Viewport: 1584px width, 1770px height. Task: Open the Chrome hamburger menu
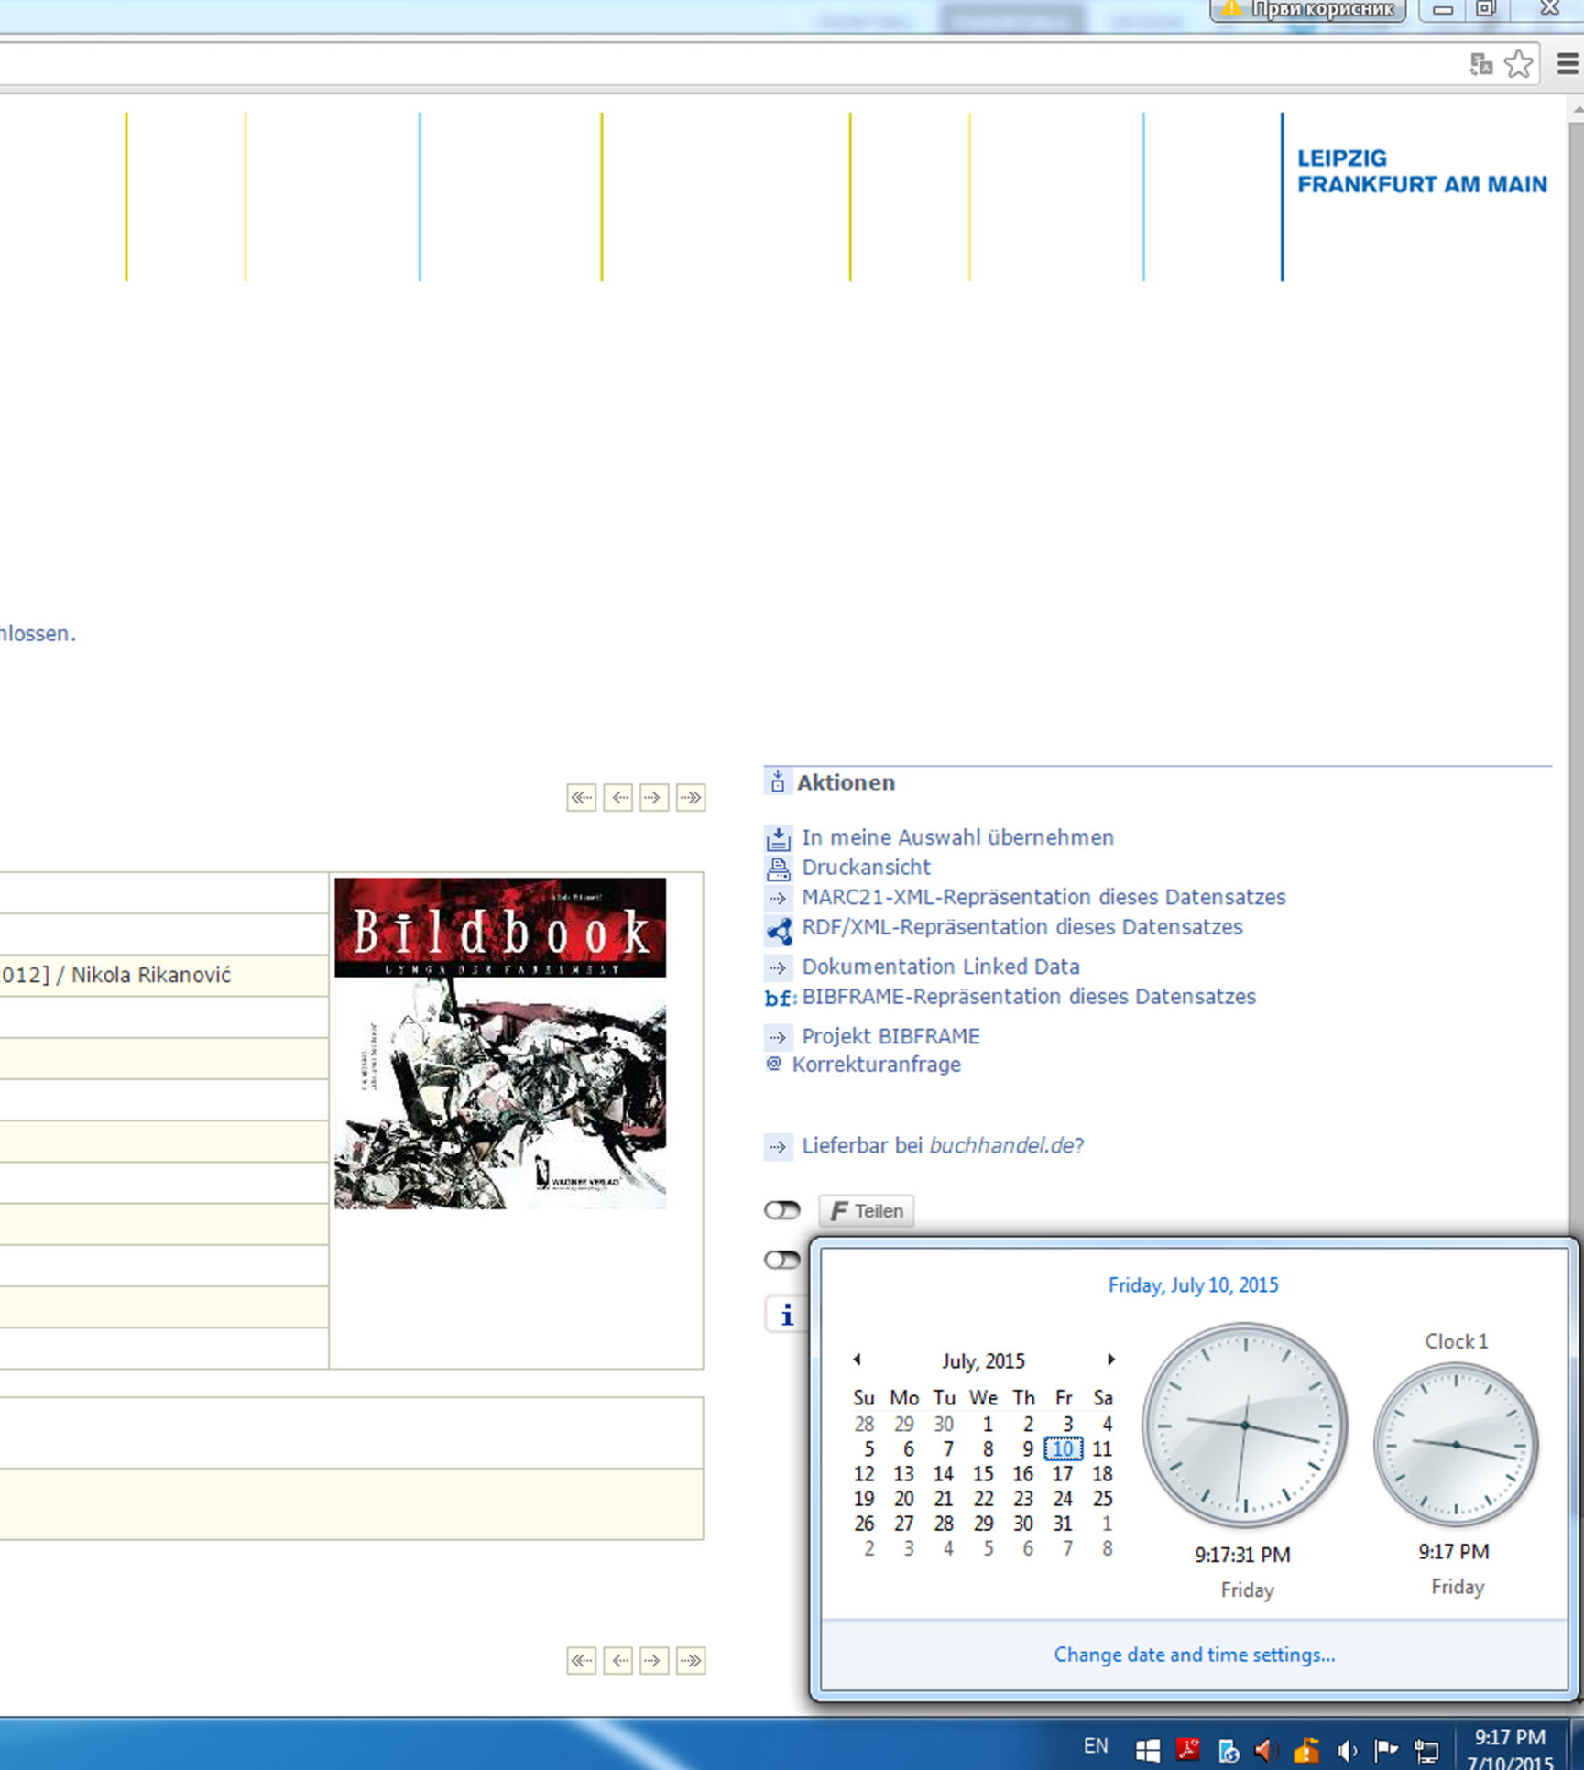tap(1568, 64)
